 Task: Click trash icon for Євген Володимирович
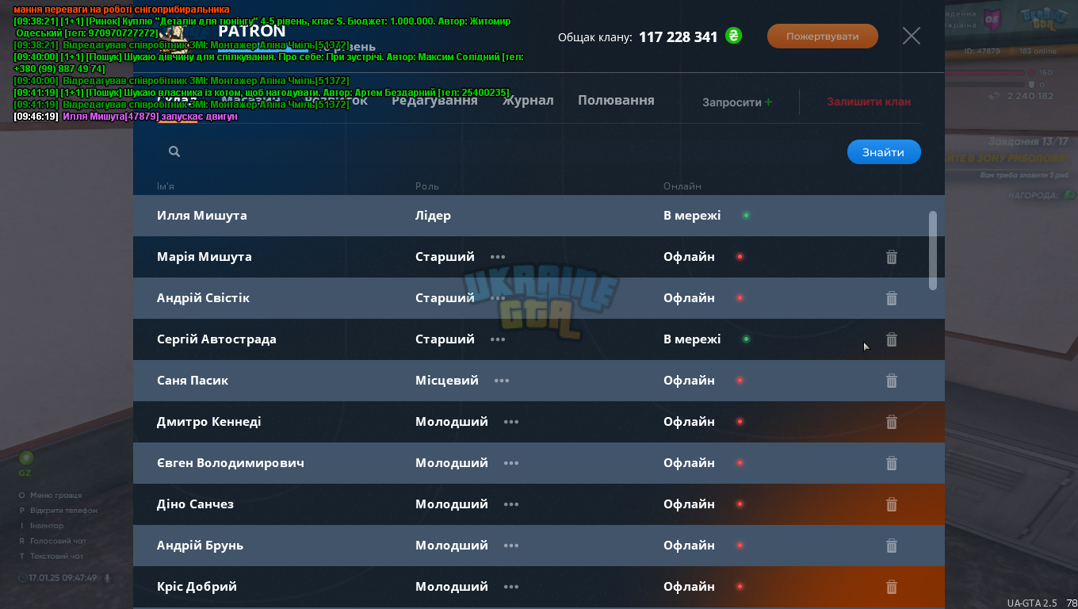[892, 463]
